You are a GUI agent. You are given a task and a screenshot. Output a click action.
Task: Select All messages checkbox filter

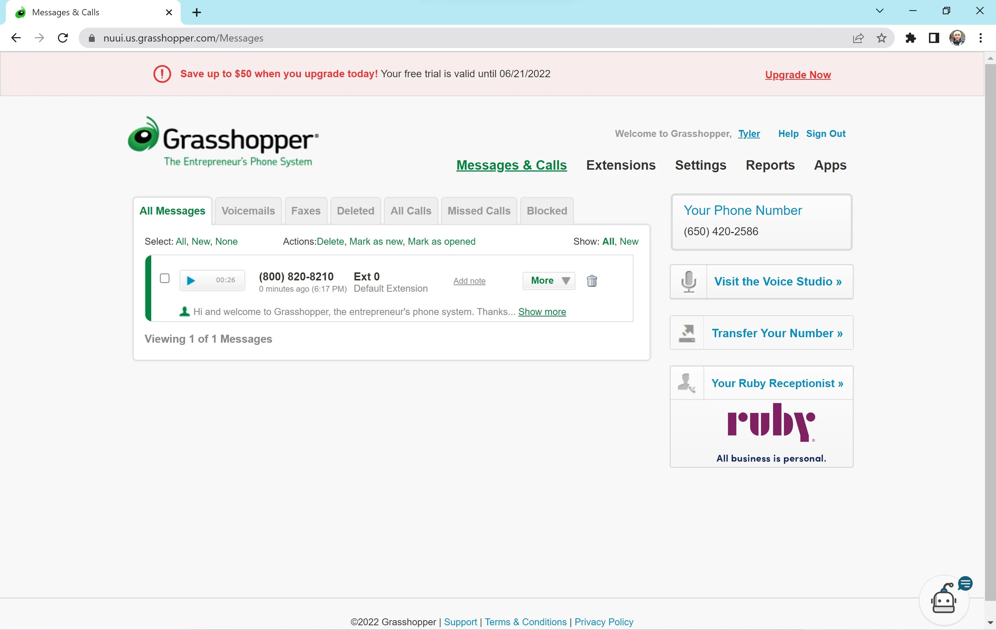(x=180, y=241)
